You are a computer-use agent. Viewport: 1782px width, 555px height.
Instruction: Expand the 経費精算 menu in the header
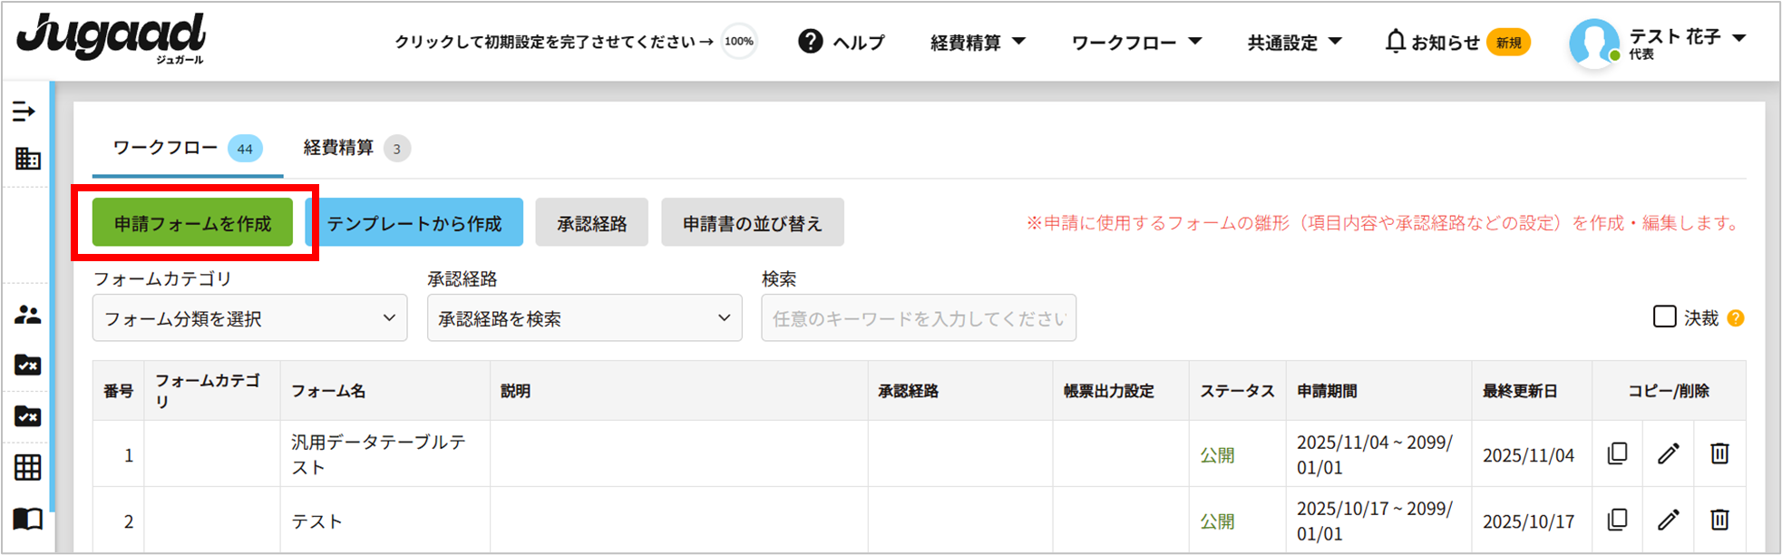pyautogui.click(x=978, y=43)
